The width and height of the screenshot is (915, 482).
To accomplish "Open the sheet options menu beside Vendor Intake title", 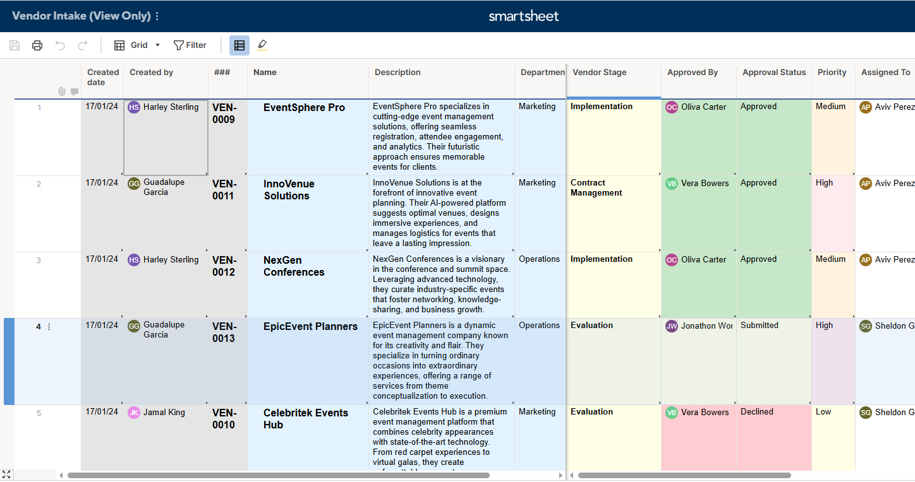I will pyautogui.click(x=157, y=16).
